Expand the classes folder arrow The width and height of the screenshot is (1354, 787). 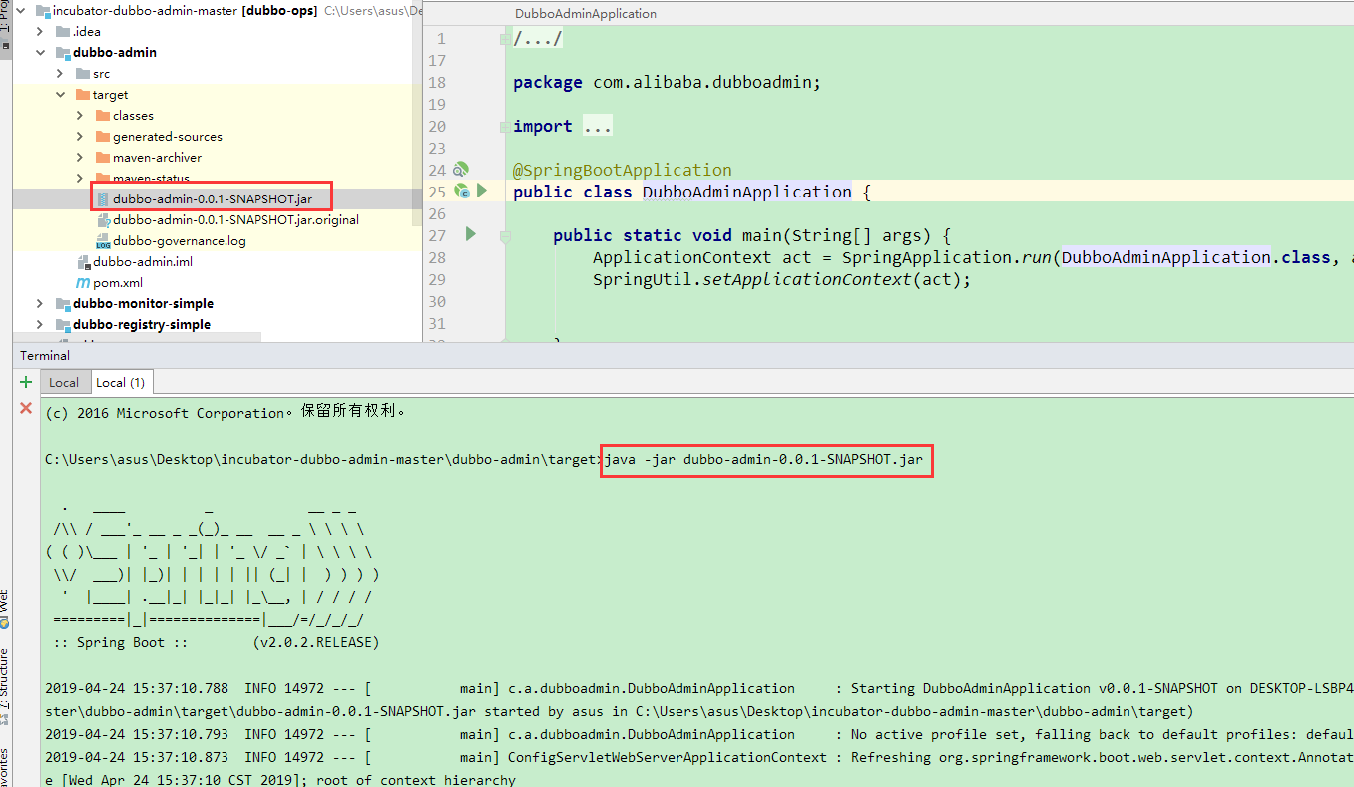tap(80, 116)
